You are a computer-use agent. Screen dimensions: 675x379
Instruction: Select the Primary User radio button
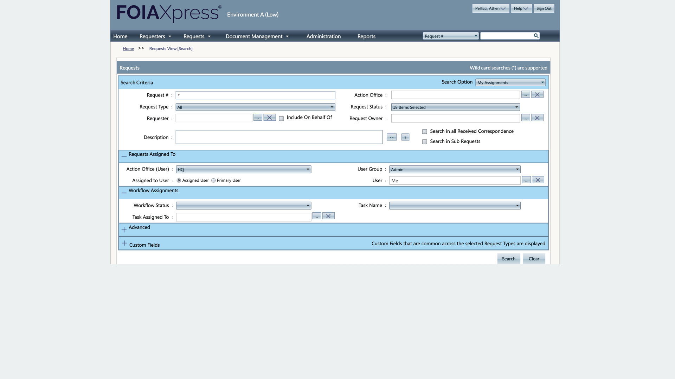coord(213,180)
